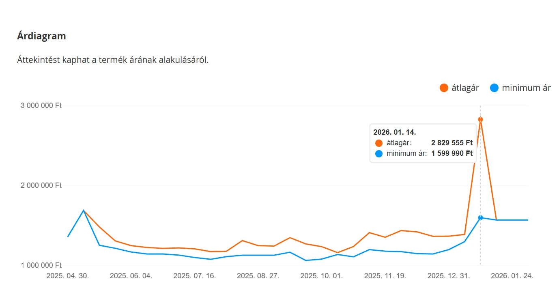Click the 3 000 000 Ft axis label

41,105
